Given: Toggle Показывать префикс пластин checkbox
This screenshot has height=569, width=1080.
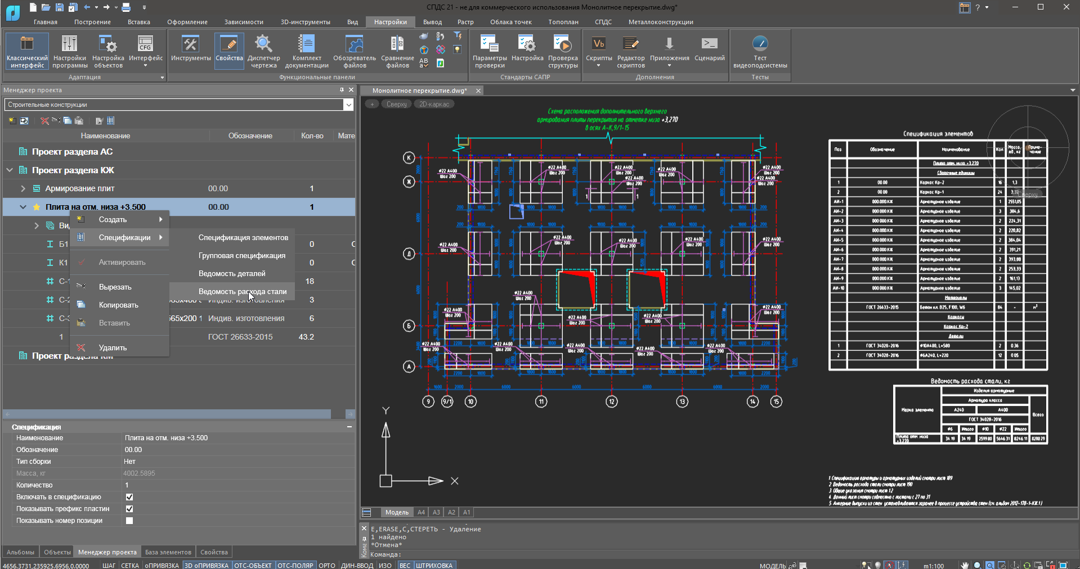Looking at the screenshot, I should pyautogui.click(x=129, y=509).
